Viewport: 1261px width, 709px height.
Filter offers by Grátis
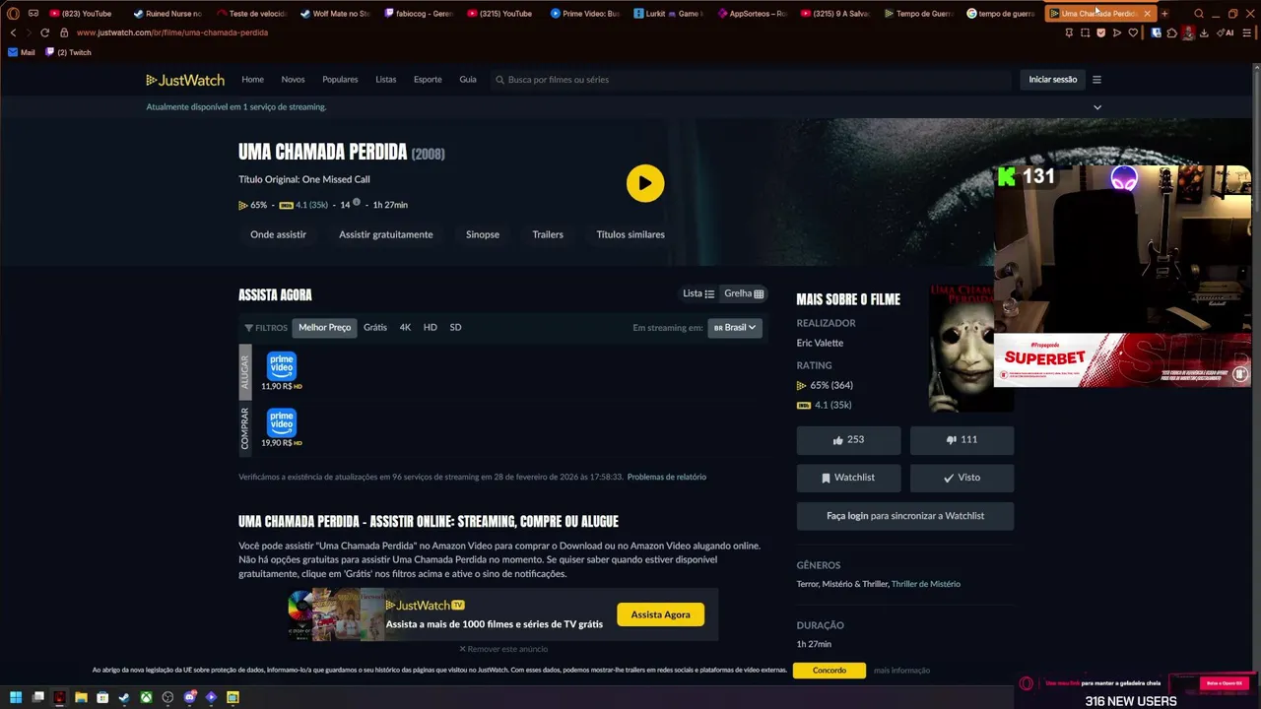coord(374,328)
